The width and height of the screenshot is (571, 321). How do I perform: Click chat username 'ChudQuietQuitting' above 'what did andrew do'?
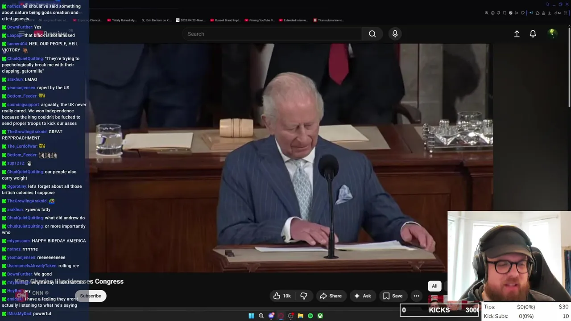(25, 218)
